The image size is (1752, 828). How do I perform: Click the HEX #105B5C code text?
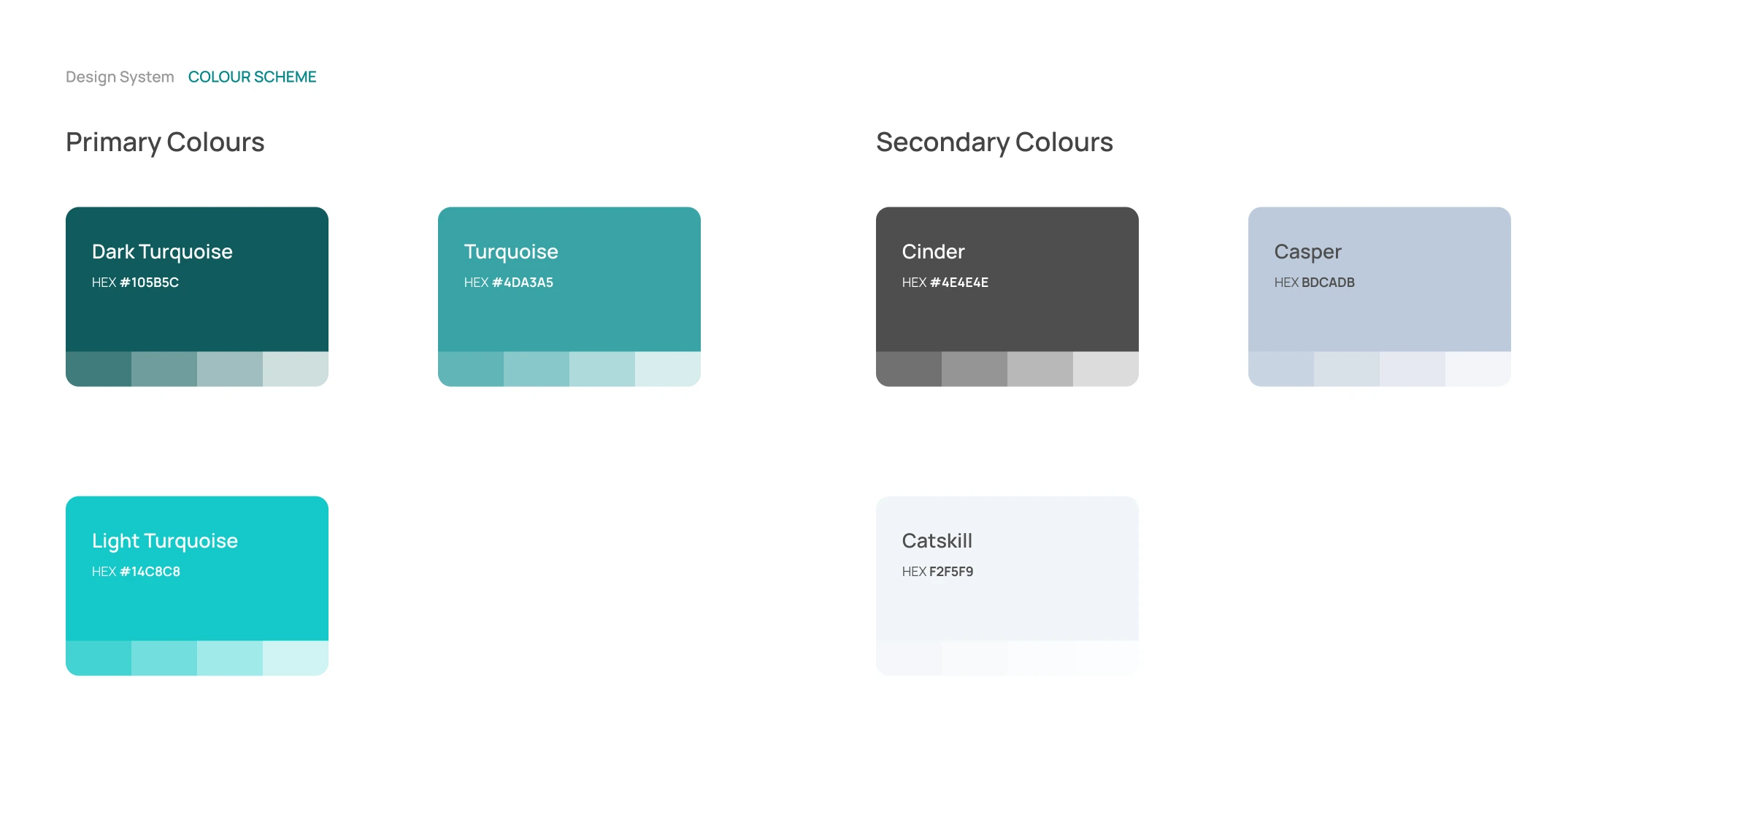(x=135, y=283)
